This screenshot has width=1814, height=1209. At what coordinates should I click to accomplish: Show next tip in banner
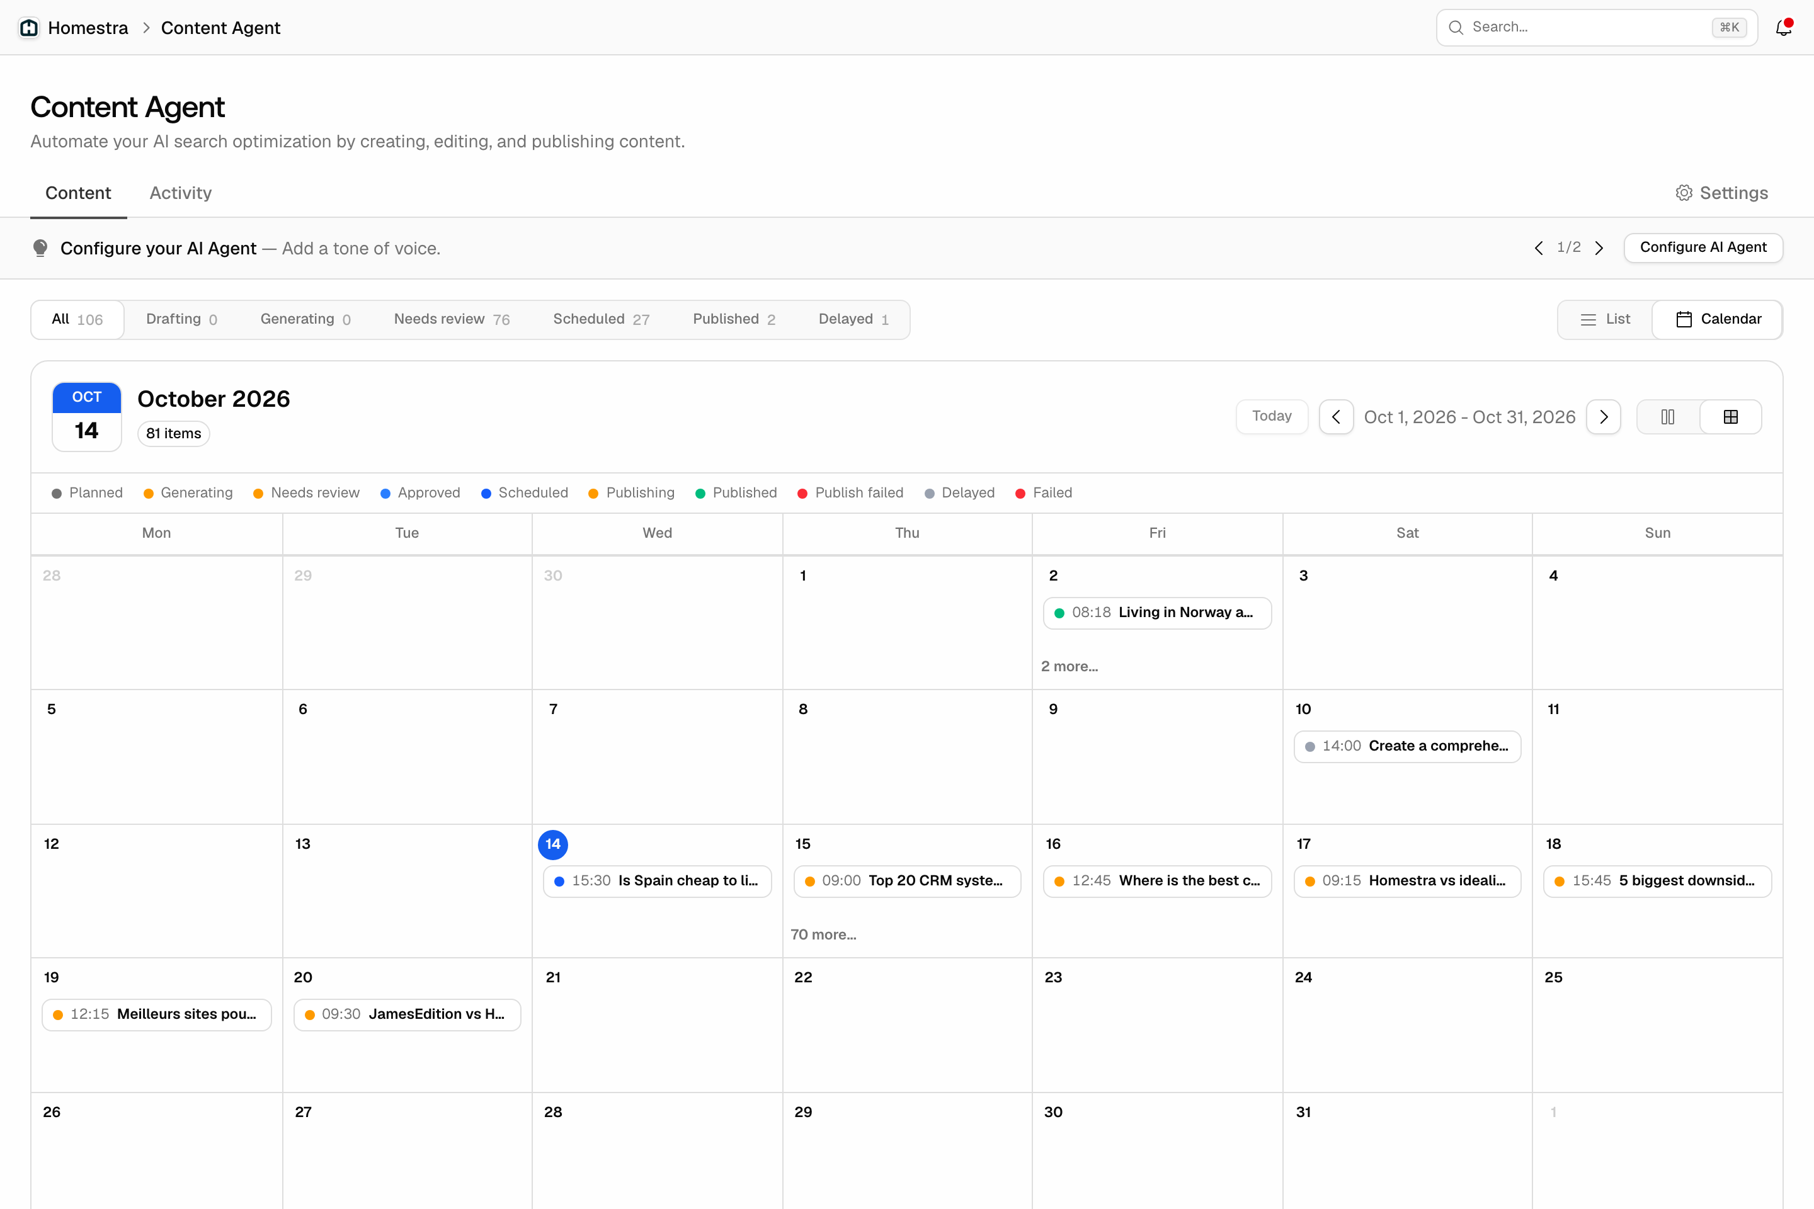(1599, 248)
